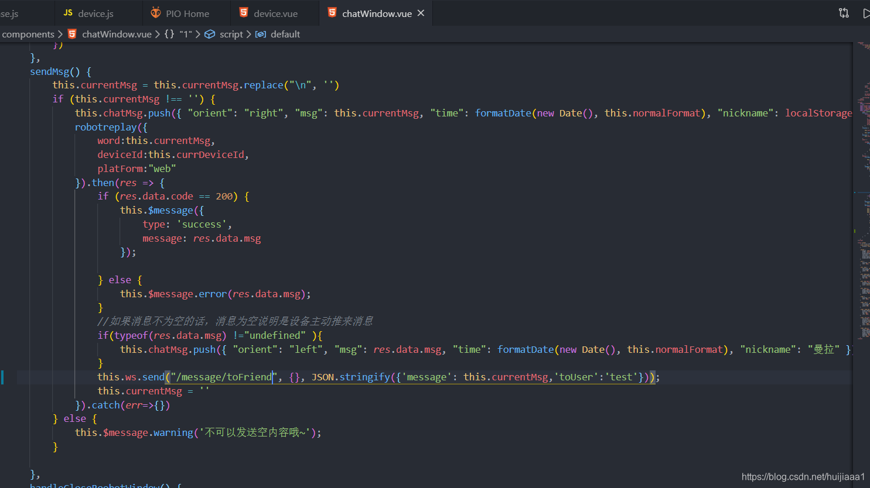Open the script breadcrumb segment
The width and height of the screenshot is (870, 488).
coord(231,34)
